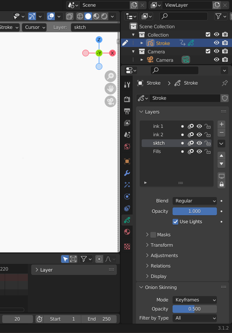The image size is (232, 333).
Task: Adjust the layer Opacity 1.000 slider
Action: (x=195, y=211)
